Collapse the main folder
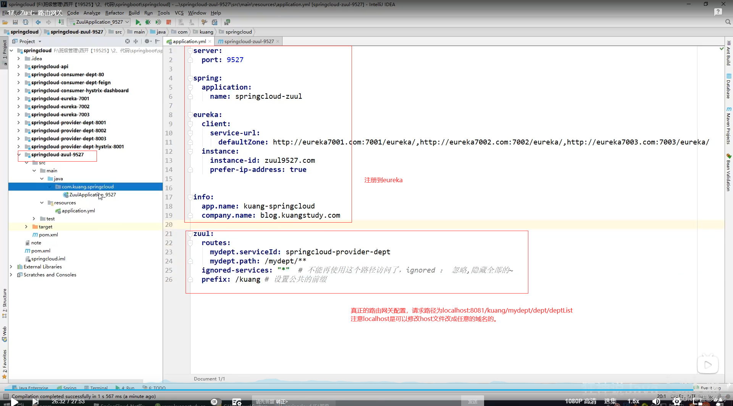This screenshot has height=406, width=733. [34, 170]
